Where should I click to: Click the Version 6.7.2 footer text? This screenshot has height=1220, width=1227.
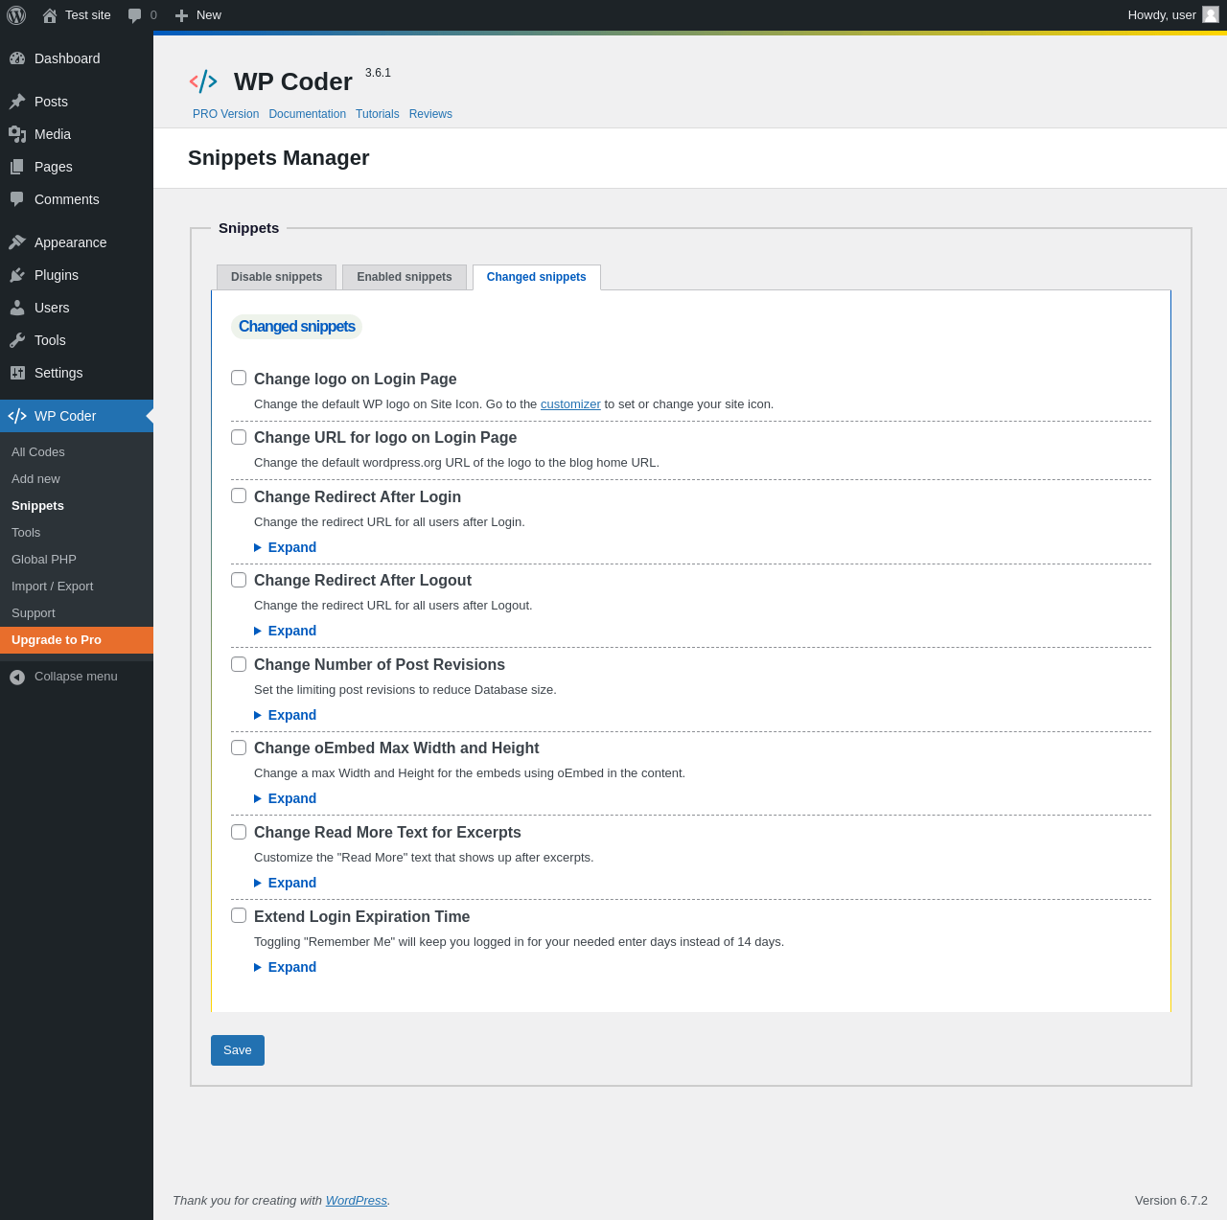coord(1171,1201)
